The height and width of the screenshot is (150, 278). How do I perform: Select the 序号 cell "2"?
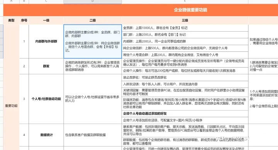point(24,66)
